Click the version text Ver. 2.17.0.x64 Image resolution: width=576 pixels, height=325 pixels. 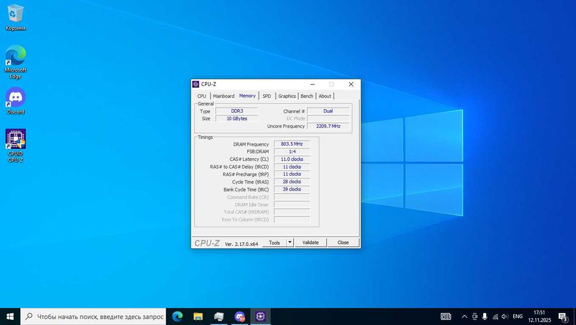pos(241,244)
